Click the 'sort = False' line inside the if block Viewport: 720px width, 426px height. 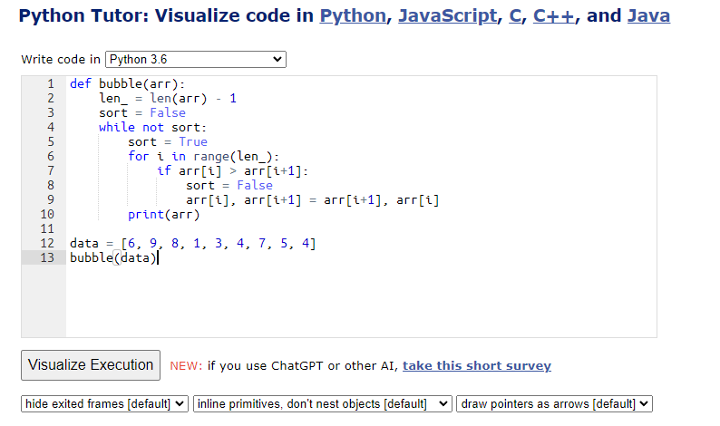pyautogui.click(x=229, y=186)
